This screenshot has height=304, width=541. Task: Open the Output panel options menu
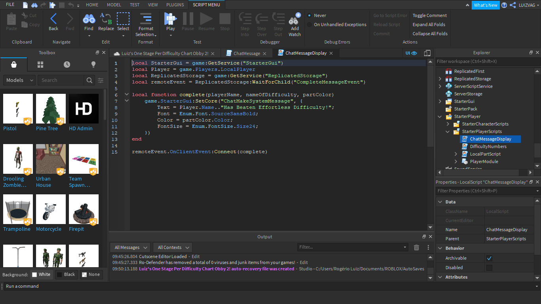pyautogui.click(x=428, y=247)
